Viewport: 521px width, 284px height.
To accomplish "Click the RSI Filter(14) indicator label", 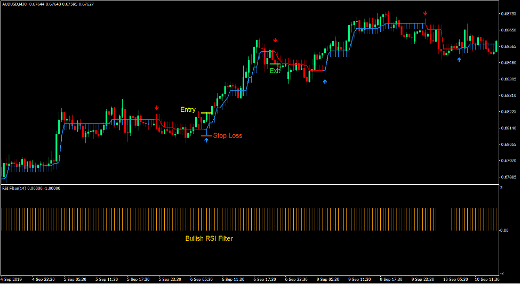I will [15, 188].
